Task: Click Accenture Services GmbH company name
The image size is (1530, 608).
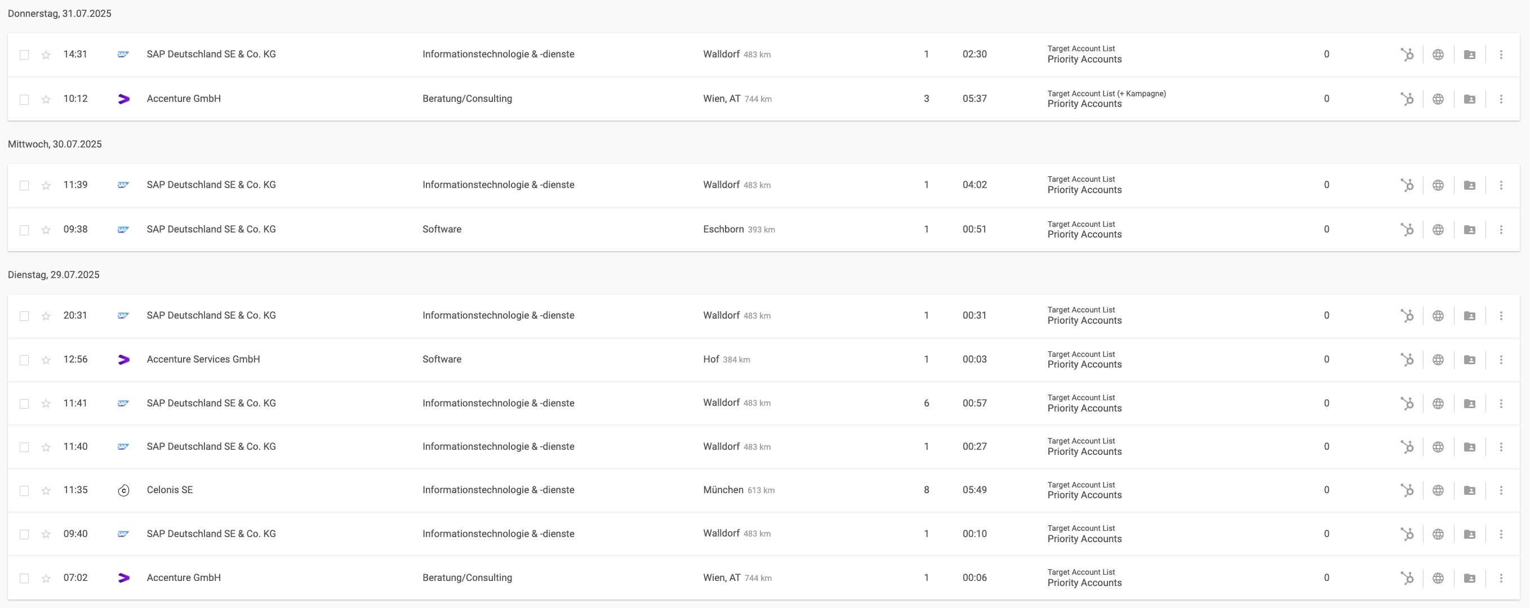Action: [203, 359]
